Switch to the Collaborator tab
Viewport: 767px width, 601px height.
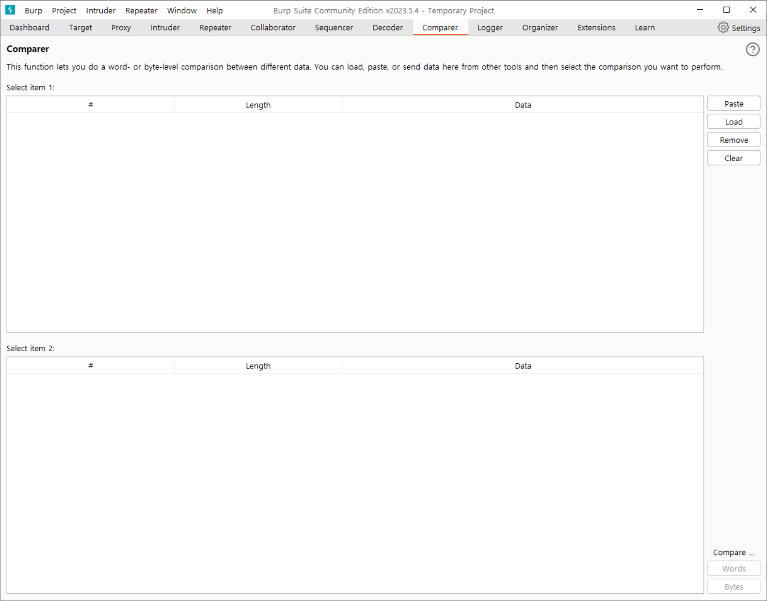273,28
